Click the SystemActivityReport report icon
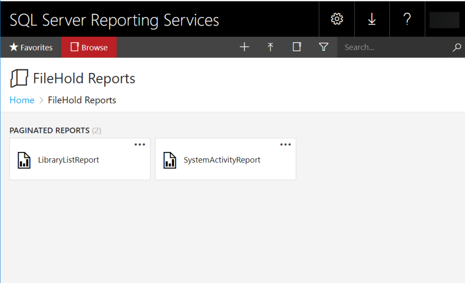The image size is (465, 283). click(x=170, y=160)
